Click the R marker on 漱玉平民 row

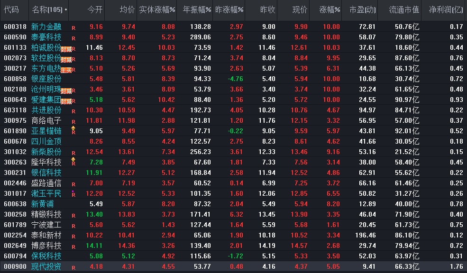coord(73,195)
